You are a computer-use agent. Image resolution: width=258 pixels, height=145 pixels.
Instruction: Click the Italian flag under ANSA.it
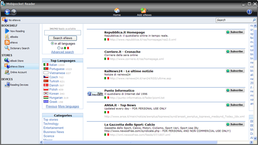[x=107, y=112]
